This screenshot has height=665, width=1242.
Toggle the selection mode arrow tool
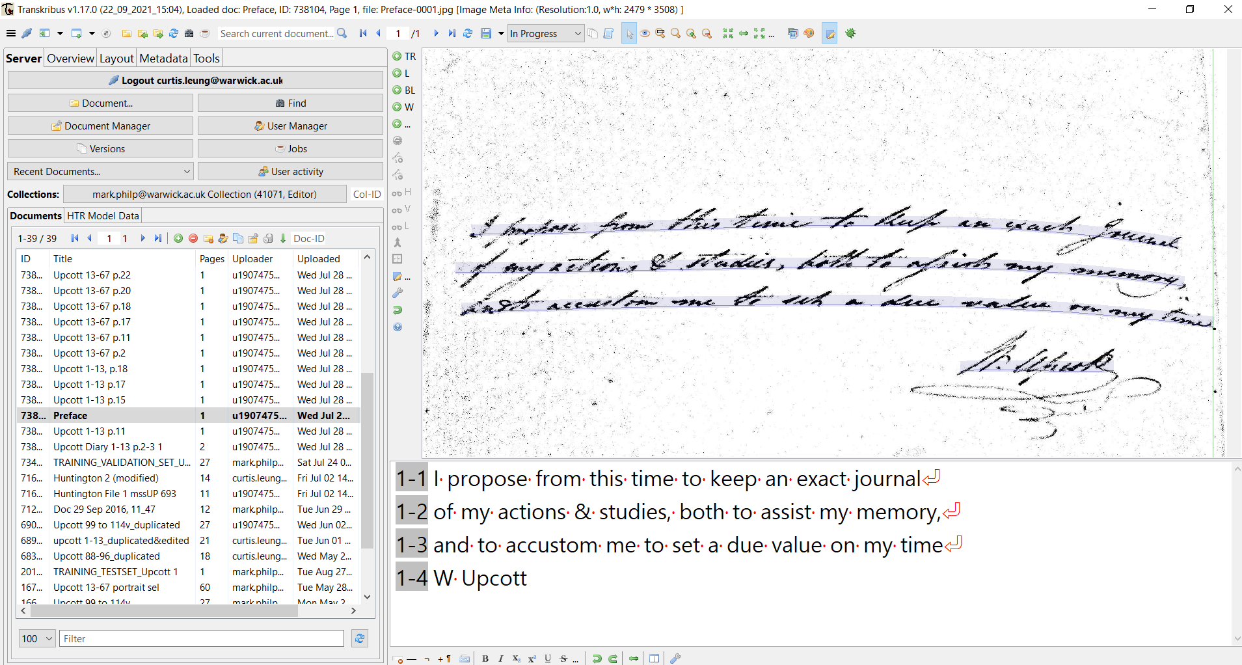[x=629, y=33]
